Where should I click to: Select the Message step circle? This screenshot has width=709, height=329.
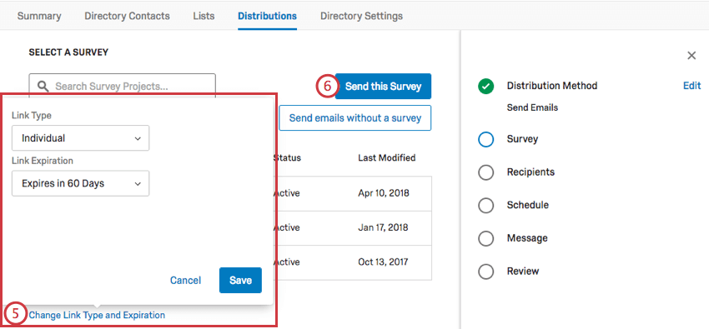[x=485, y=238]
